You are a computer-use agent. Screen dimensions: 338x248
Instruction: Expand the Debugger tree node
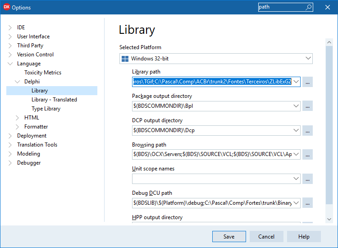tap(10, 163)
